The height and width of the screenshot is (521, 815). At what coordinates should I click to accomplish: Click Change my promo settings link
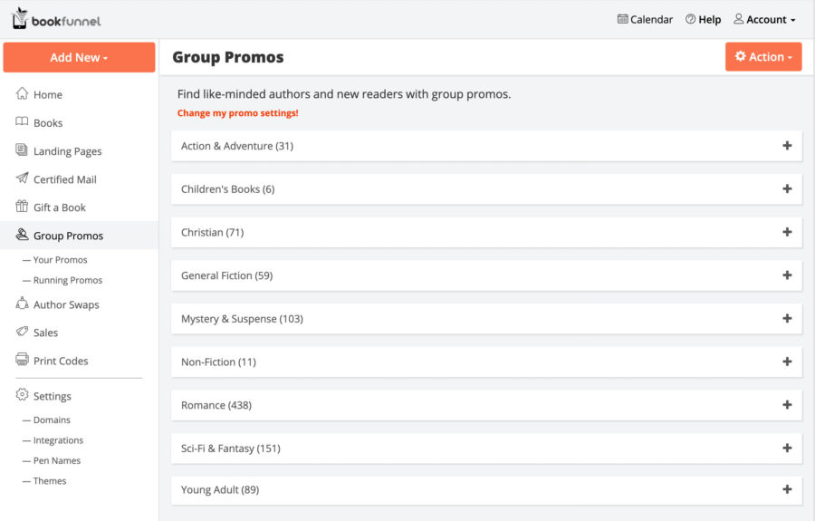click(237, 113)
